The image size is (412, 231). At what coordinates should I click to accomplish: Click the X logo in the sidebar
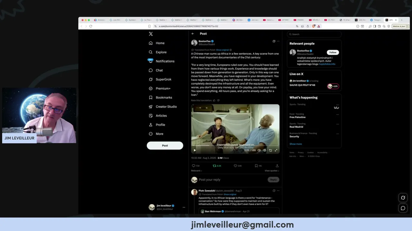(x=151, y=34)
